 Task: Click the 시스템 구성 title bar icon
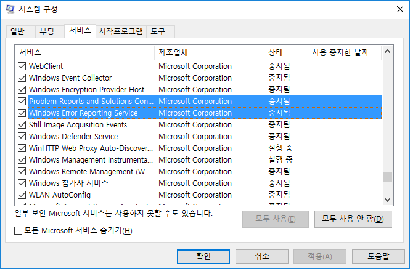[10, 9]
